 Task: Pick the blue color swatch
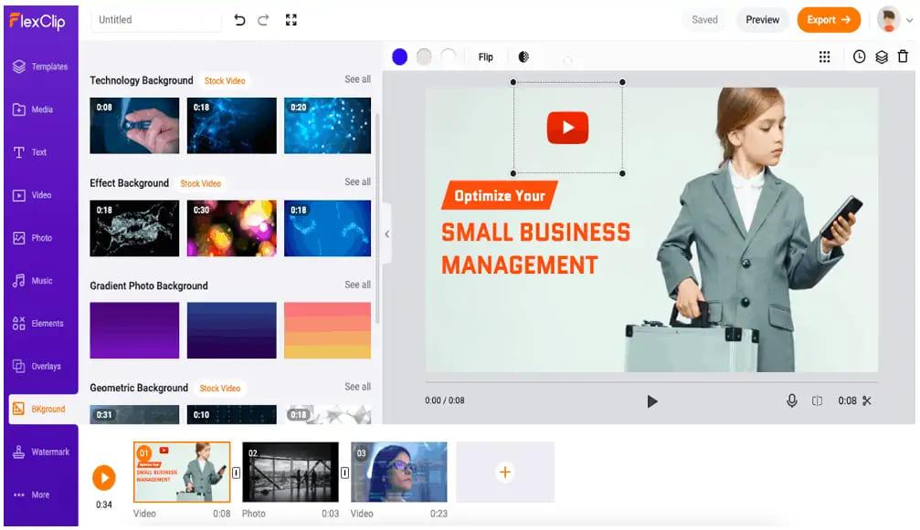399,57
